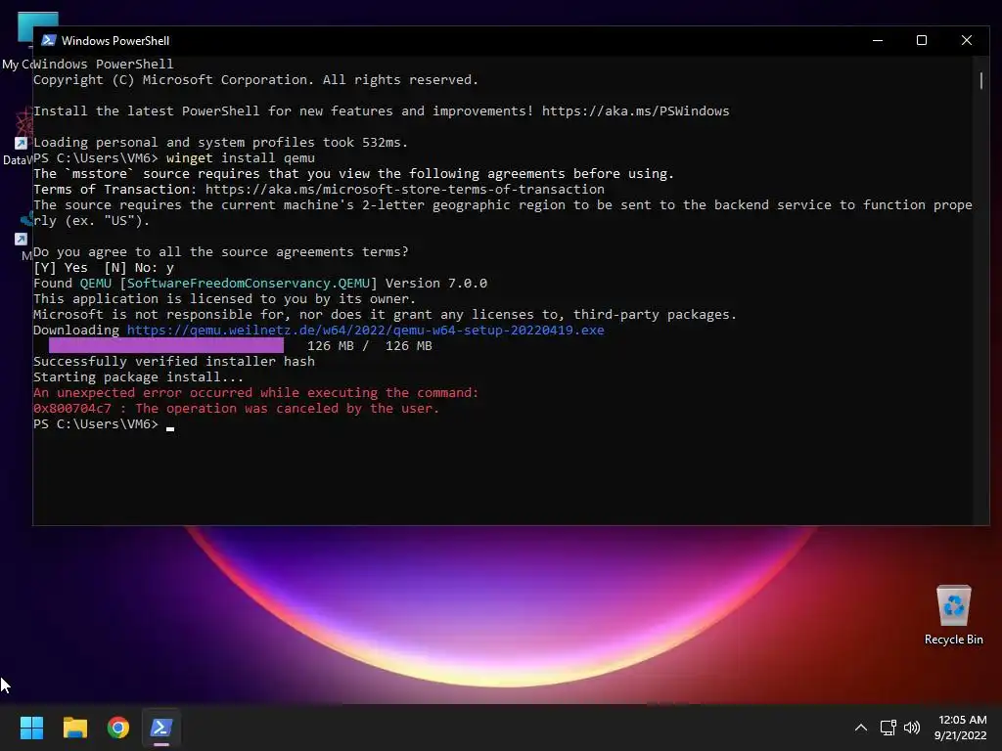Click 'Version 7.0.0' text
1002x751 pixels.
[x=435, y=283]
